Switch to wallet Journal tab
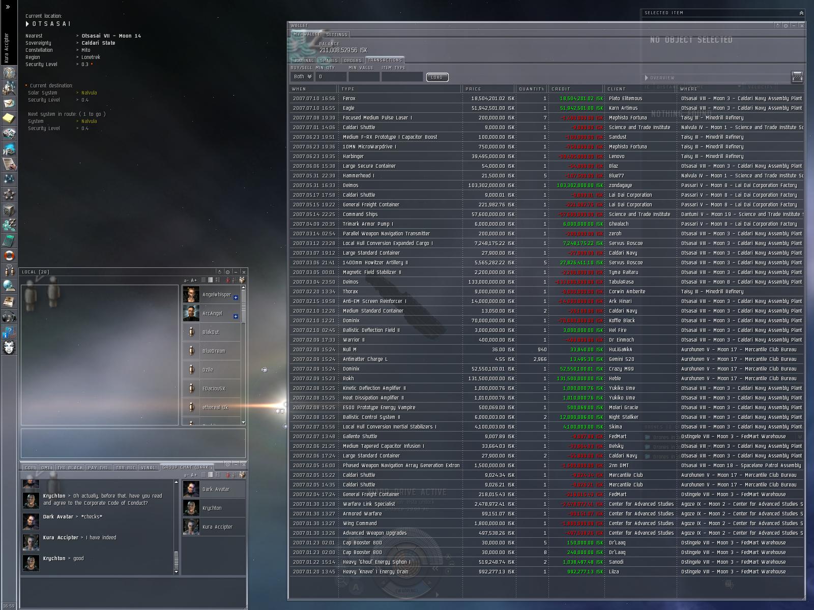Image resolution: width=814 pixels, height=610 pixels. 304,60
